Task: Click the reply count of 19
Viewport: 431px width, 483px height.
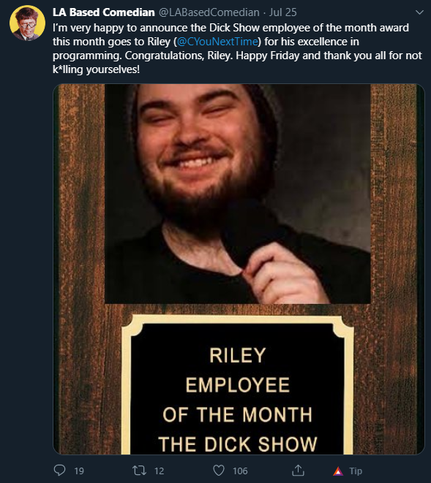Action: pos(79,471)
